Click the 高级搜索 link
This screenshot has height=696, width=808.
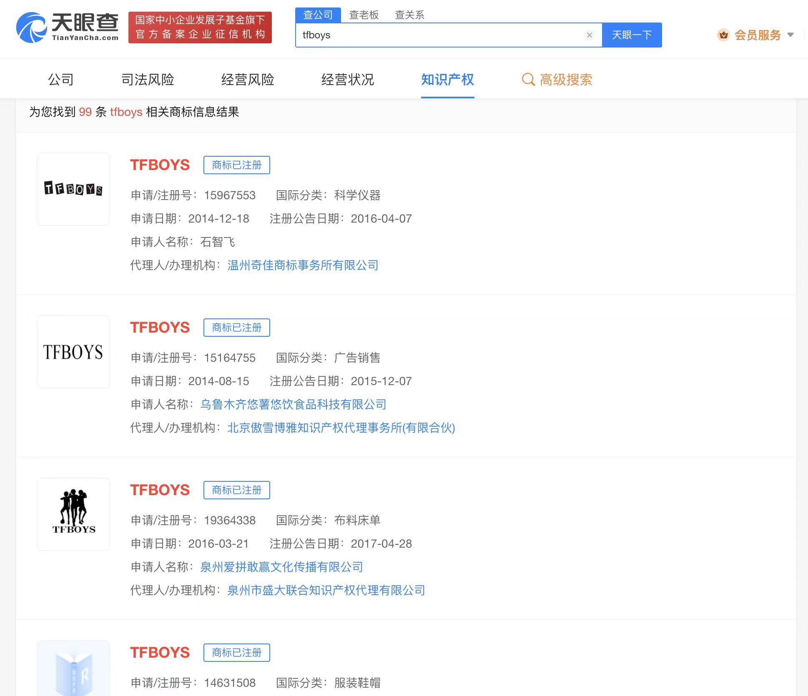tap(566, 79)
